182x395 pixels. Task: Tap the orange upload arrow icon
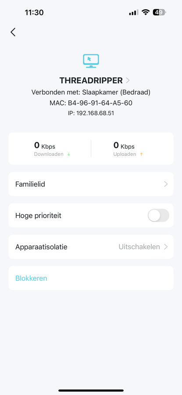[141, 154]
